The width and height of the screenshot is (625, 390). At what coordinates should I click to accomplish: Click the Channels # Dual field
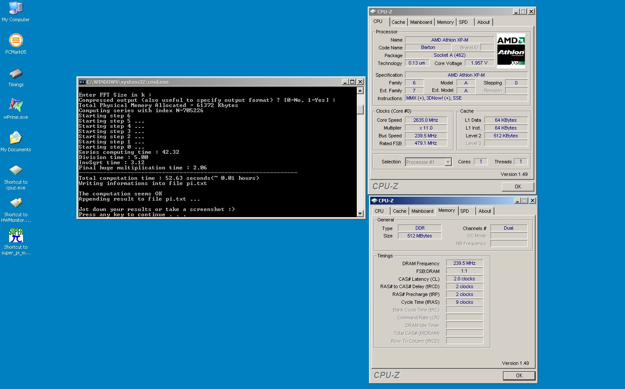click(509, 228)
